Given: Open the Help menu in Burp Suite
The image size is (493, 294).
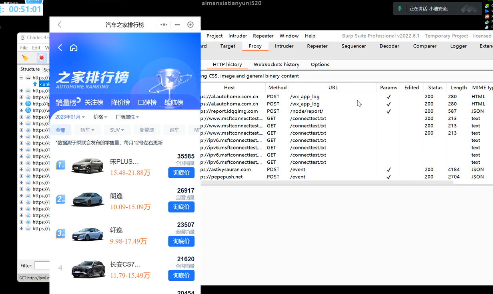Looking at the screenshot, I should click(x=310, y=36).
